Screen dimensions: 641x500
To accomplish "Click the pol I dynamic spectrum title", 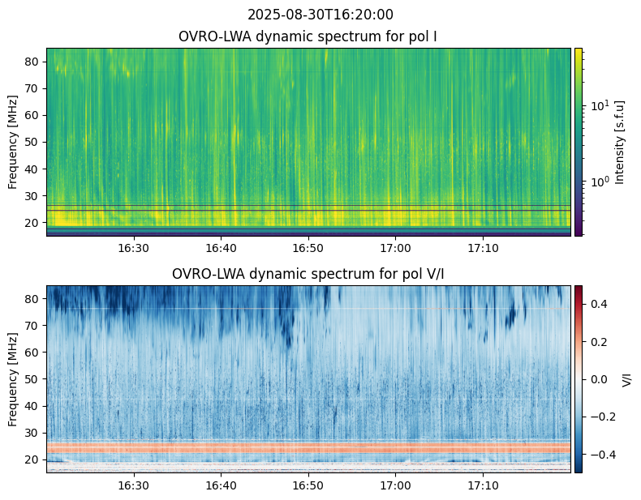I will [308, 36].
